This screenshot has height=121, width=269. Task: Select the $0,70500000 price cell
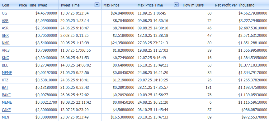coord(38,36)
